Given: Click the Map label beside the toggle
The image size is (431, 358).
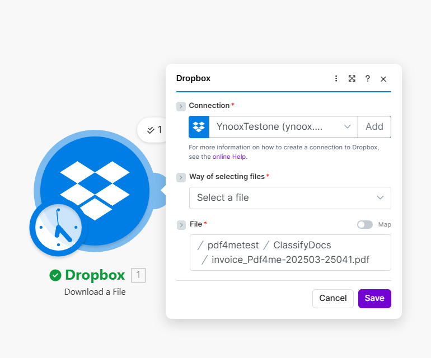Looking at the screenshot, I should point(385,224).
